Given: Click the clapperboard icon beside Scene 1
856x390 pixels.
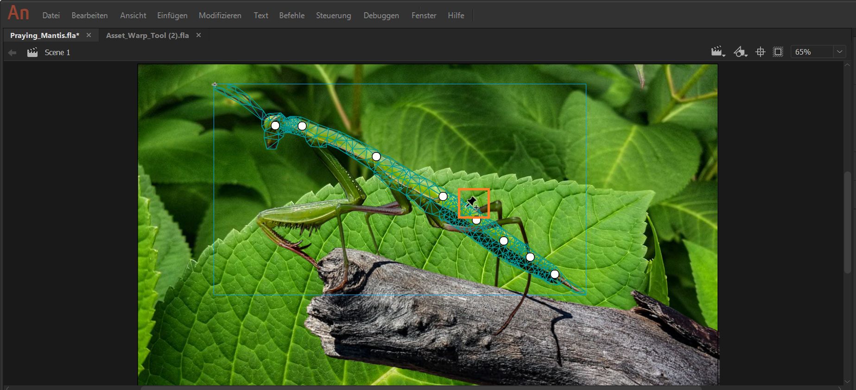Looking at the screenshot, I should point(32,52).
